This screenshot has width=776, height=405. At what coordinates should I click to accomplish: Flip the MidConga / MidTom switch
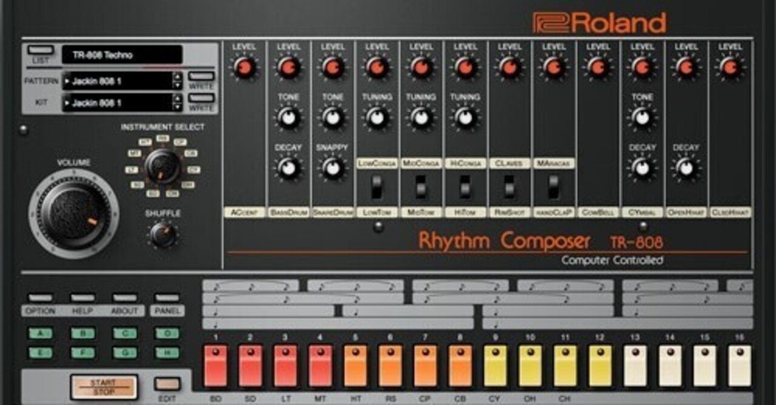pyautogui.click(x=421, y=187)
